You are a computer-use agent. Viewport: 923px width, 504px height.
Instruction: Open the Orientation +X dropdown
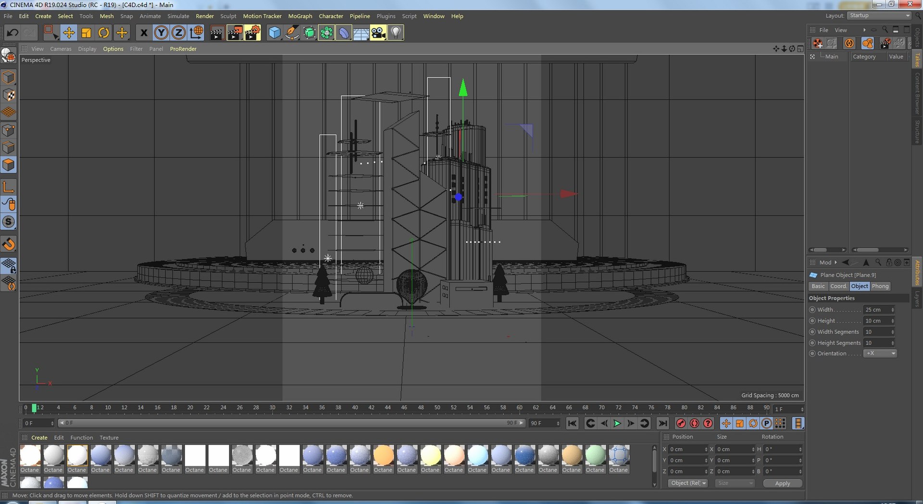880,353
